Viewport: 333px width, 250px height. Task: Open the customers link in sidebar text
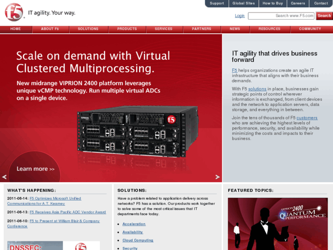tap(307, 118)
